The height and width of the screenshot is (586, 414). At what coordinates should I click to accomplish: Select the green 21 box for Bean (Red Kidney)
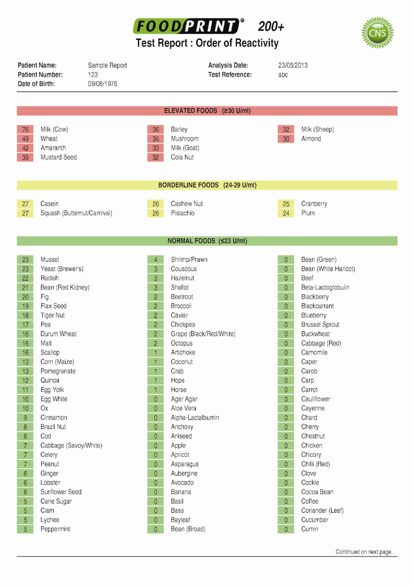coord(25,288)
